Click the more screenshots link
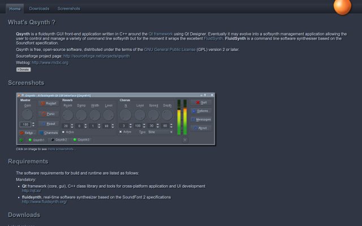Viewport: 362px width, 226px height. pyautogui.click(x=62, y=149)
